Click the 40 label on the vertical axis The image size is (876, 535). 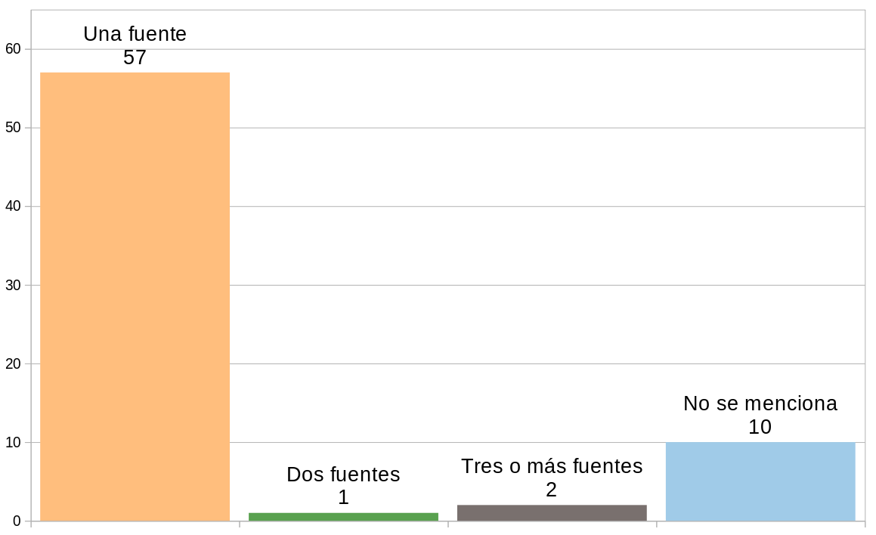pos(12,206)
